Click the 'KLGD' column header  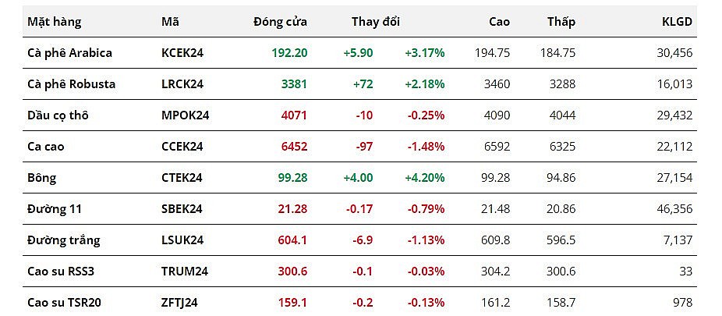(677, 22)
